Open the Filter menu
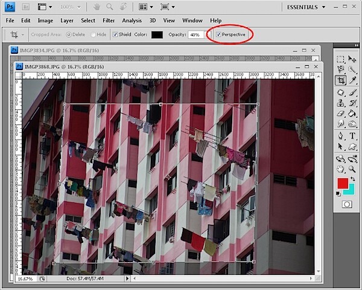Screen dimensions: 362x290 [x=109, y=21]
